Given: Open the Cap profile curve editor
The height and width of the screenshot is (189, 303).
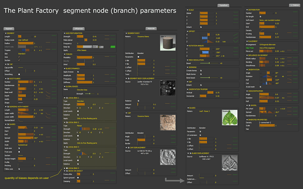Looking at the screenshot, I should click(21, 68).
